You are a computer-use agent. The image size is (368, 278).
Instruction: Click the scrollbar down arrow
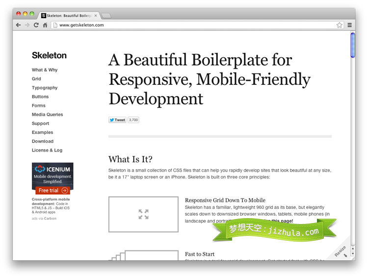(353, 253)
